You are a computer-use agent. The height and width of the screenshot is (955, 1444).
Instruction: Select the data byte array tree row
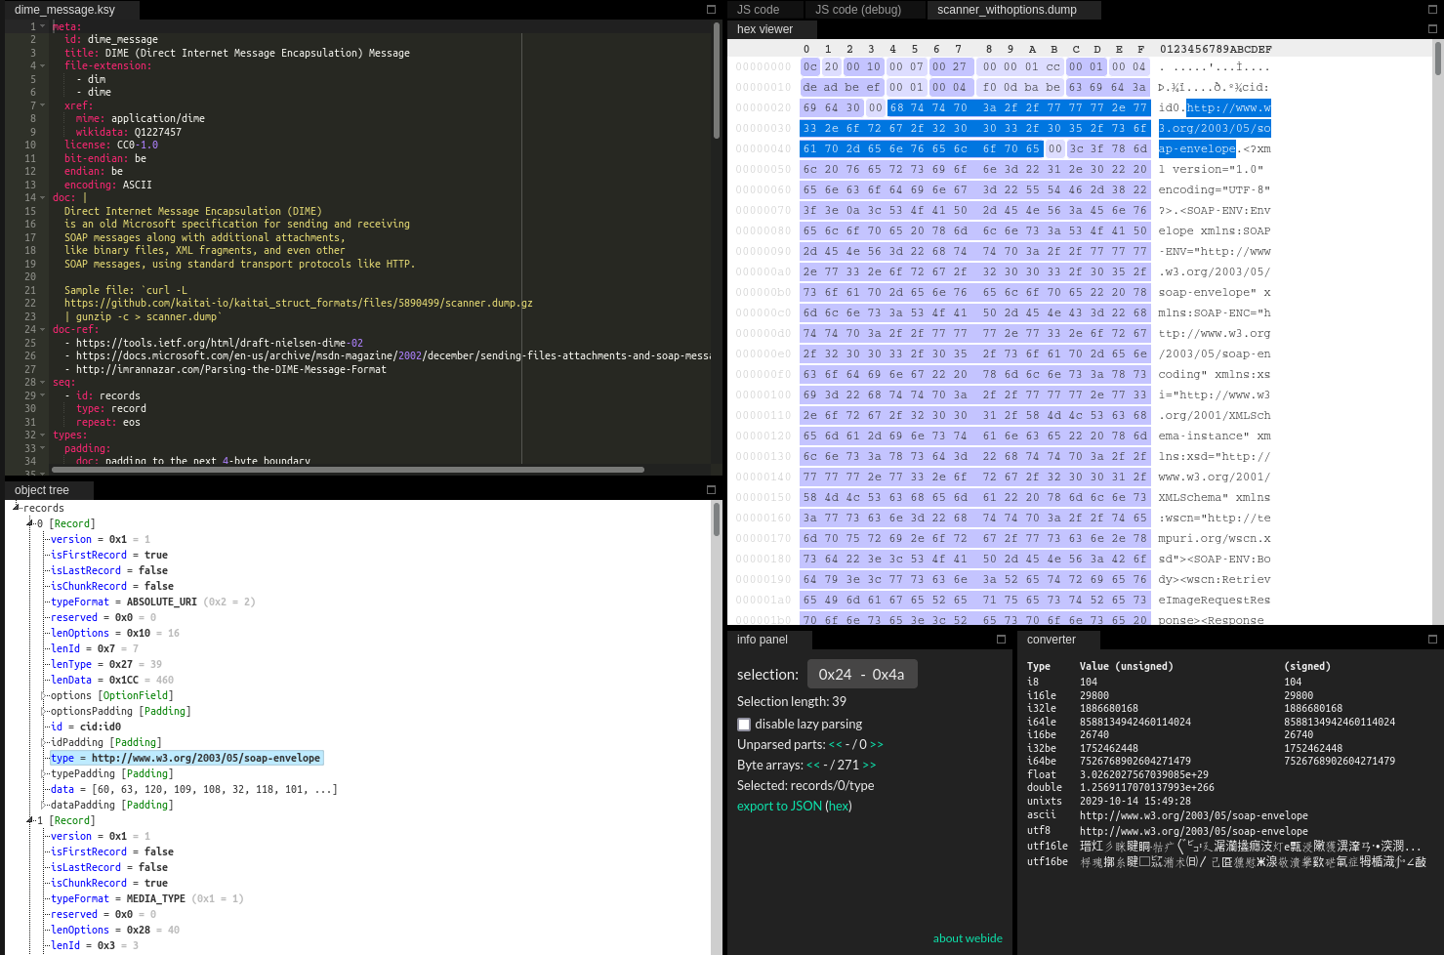(193, 789)
